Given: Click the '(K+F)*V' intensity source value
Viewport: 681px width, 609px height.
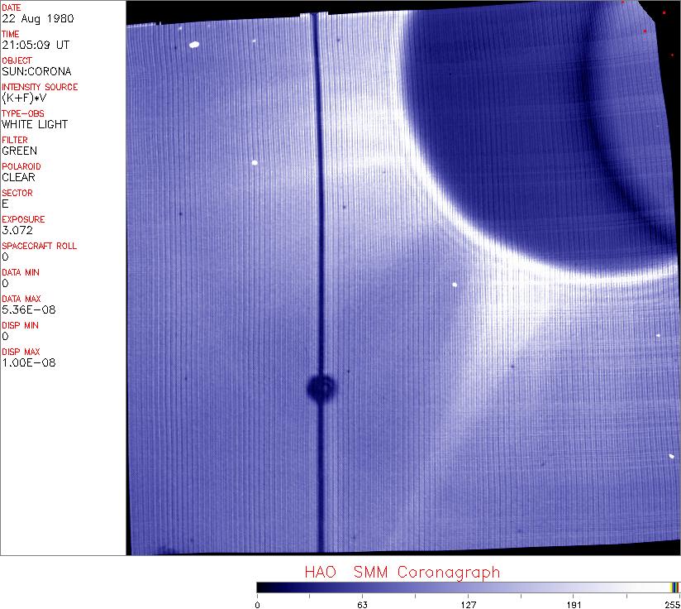Looking at the screenshot, I should [x=25, y=98].
